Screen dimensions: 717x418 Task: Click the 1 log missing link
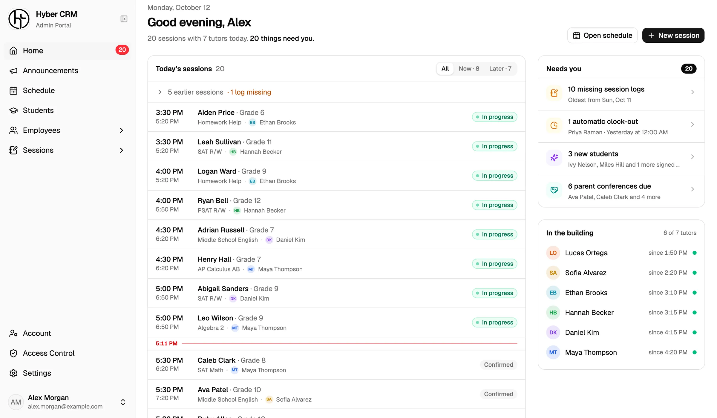250,92
